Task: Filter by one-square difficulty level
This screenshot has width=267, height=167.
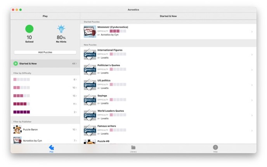Action: (x=45, y=79)
